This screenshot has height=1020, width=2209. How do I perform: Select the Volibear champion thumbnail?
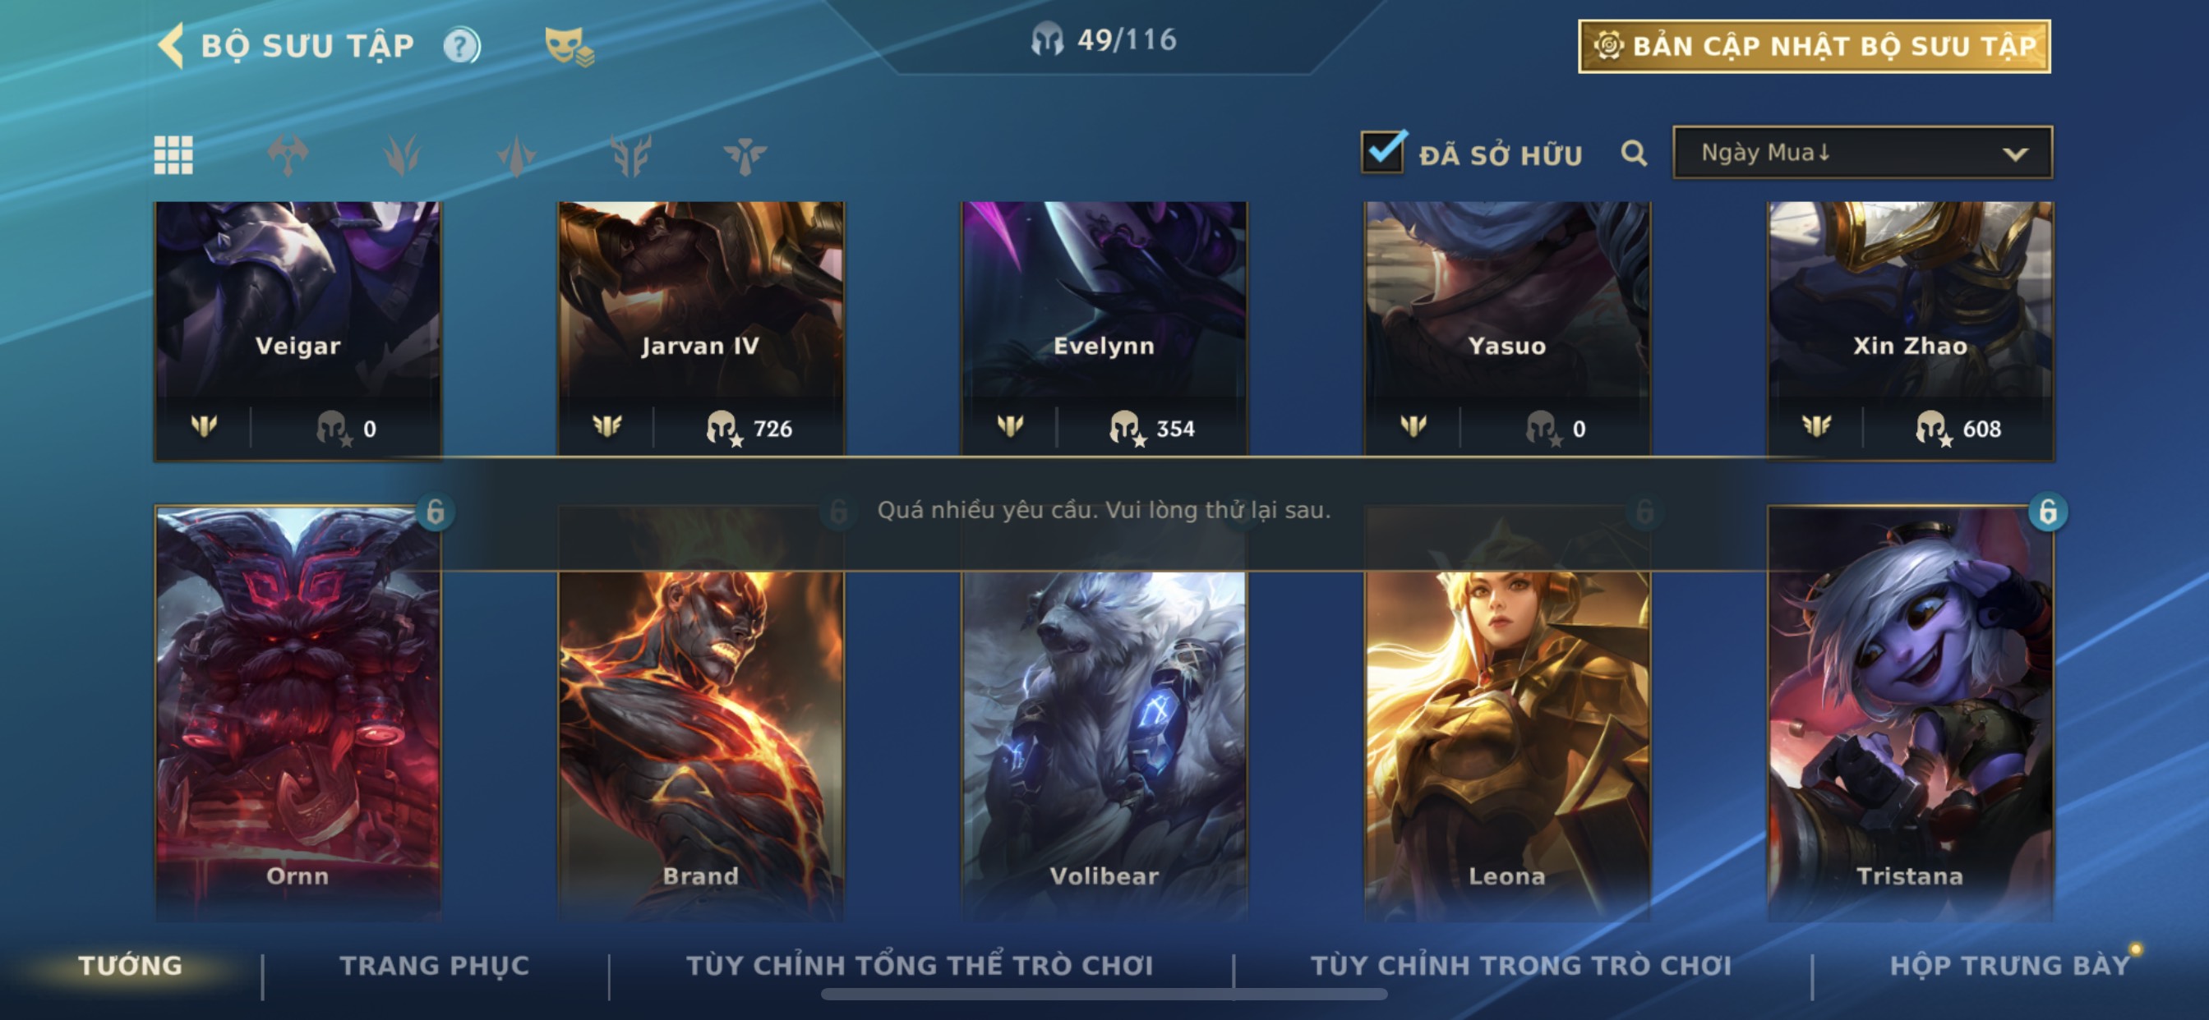tap(1104, 711)
